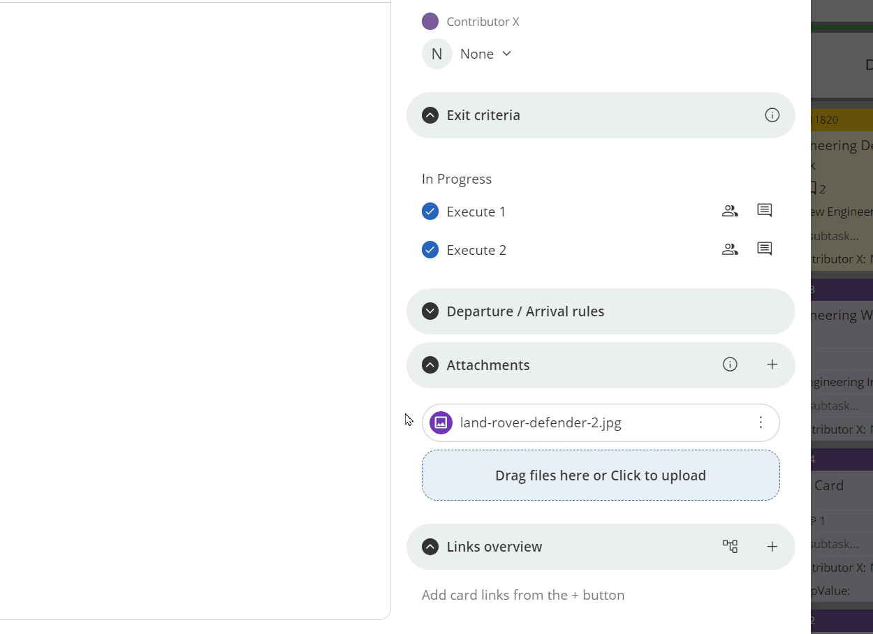Open the three-dot menu for land-rover-defender-2.jpg
The image size is (873, 634).
[x=761, y=422]
